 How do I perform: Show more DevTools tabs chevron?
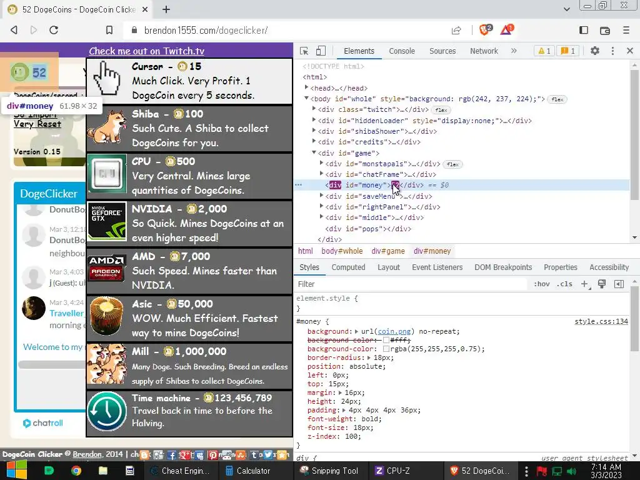[x=514, y=51]
